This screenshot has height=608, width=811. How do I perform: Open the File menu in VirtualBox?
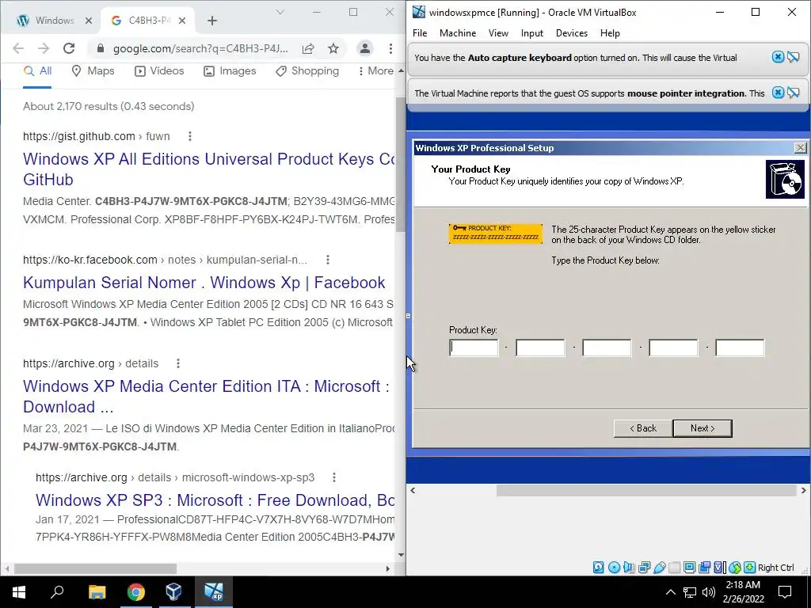click(420, 33)
